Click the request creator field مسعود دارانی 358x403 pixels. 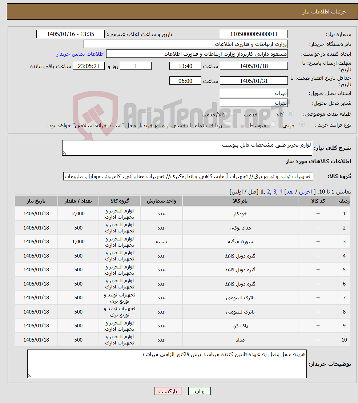tap(197, 54)
